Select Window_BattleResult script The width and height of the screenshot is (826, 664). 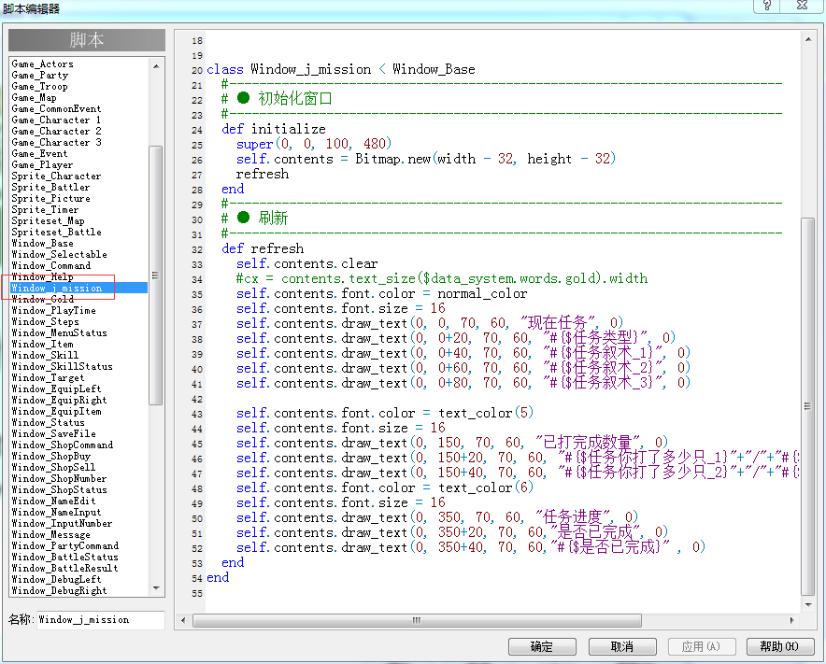point(64,568)
